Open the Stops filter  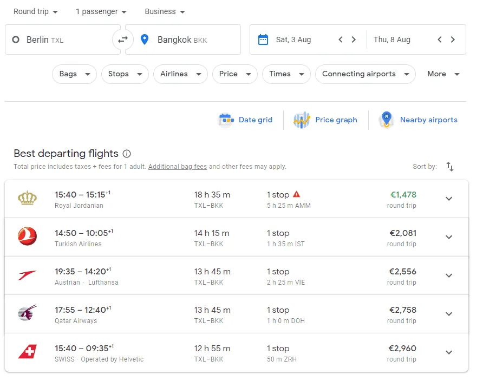125,74
